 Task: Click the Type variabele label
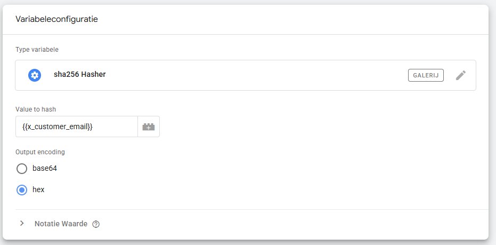coord(37,50)
